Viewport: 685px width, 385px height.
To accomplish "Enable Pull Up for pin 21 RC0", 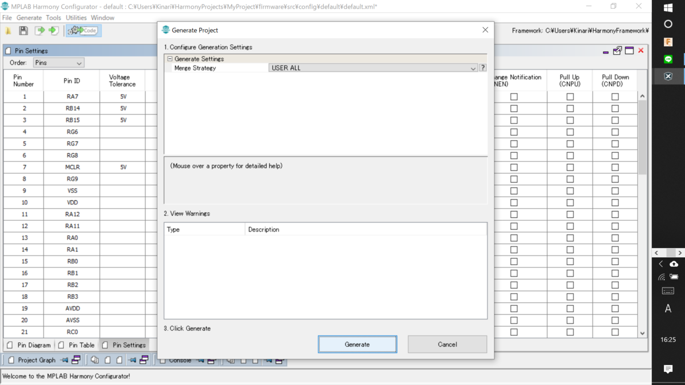I will [x=570, y=332].
